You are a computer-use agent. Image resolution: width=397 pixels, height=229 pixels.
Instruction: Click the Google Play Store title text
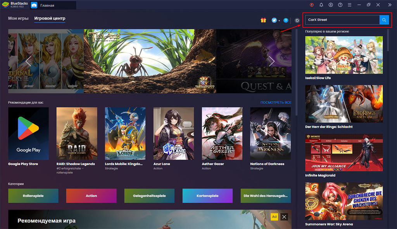coord(23,164)
